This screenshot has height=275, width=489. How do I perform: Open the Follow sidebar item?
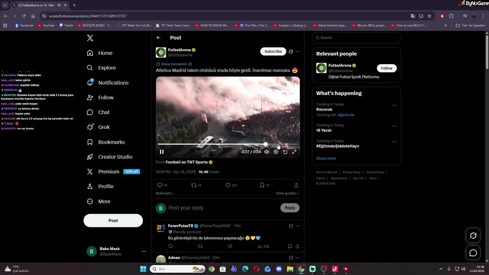(100, 97)
